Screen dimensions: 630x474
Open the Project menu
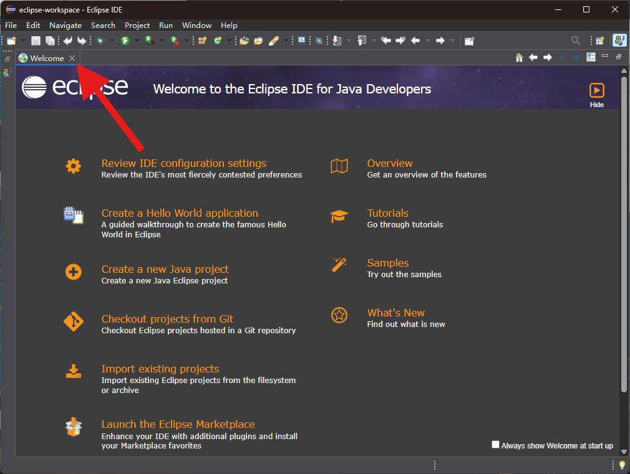click(137, 26)
